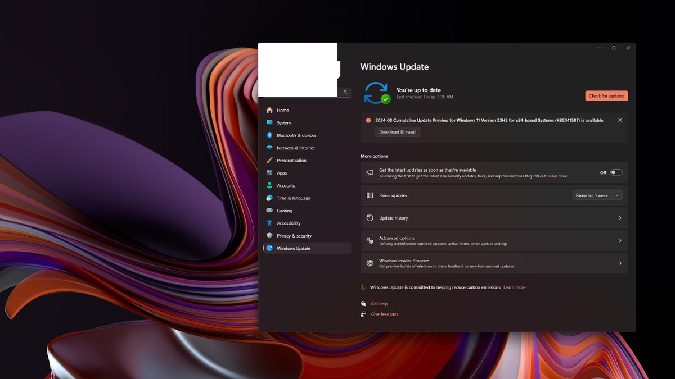Click the Update history clock icon
This screenshot has height=379, width=675.
coord(370,218)
